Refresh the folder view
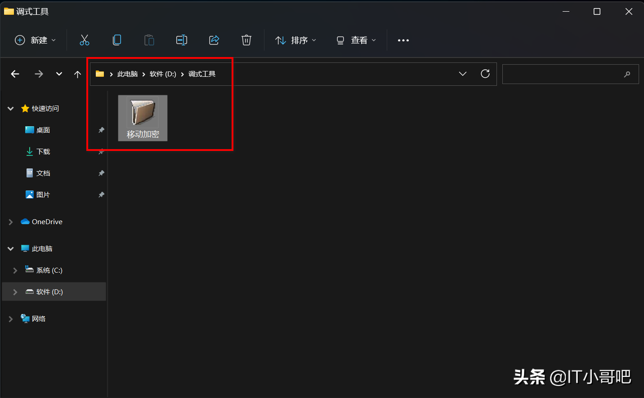This screenshot has width=644, height=398. (485, 74)
